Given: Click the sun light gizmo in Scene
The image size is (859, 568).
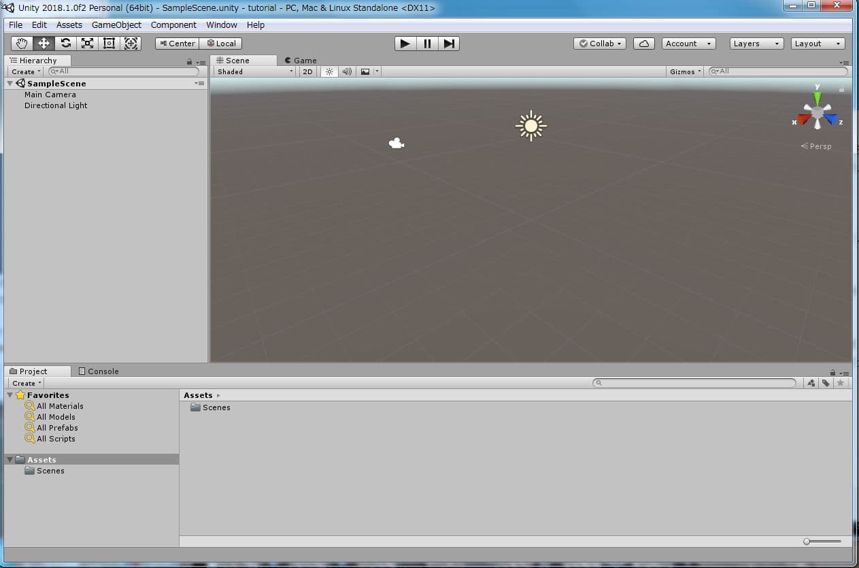Looking at the screenshot, I should click(531, 126).
